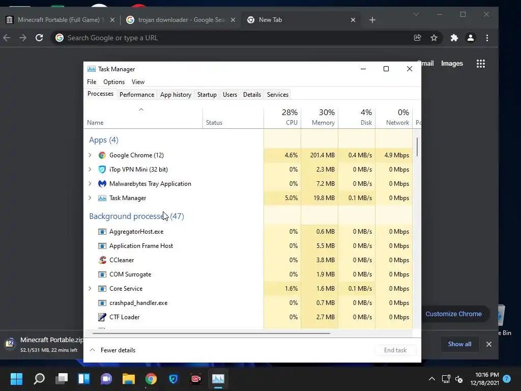Open the View menu in Task Manager
Image resolution: width=521 pixels, height=391 pixels.
click(x=138, y=82)
